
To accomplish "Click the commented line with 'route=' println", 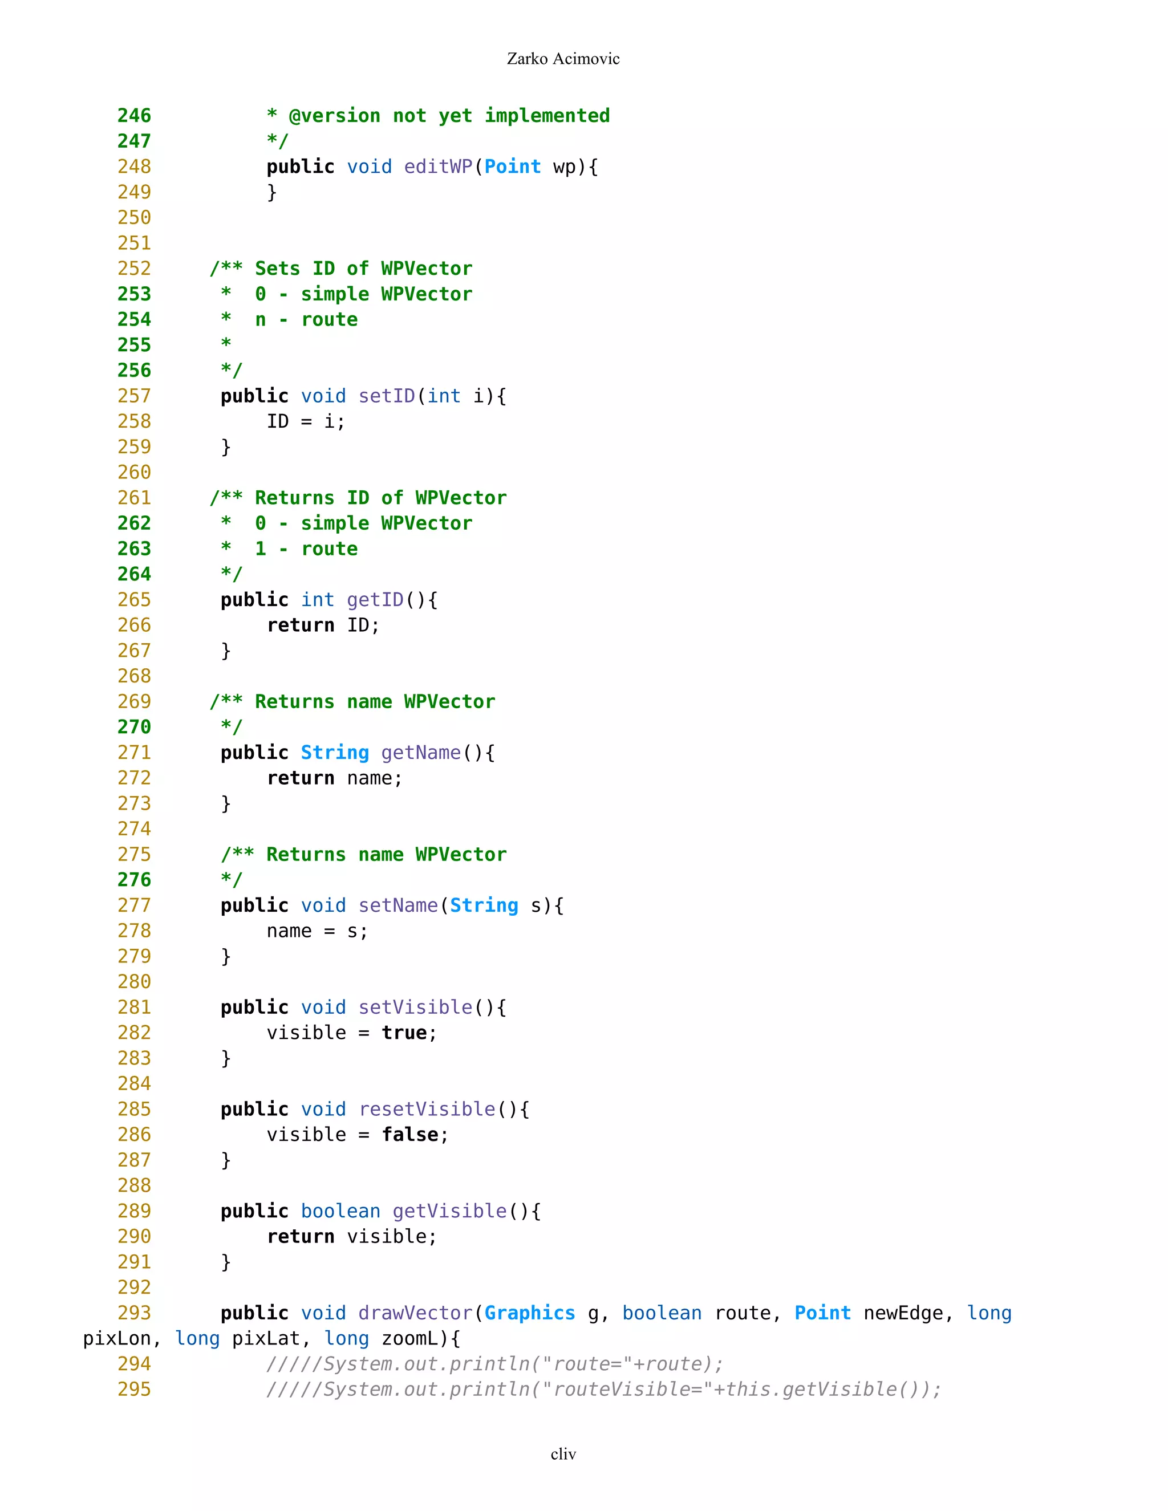I will pyautogui.click(x=494, y=1364).
